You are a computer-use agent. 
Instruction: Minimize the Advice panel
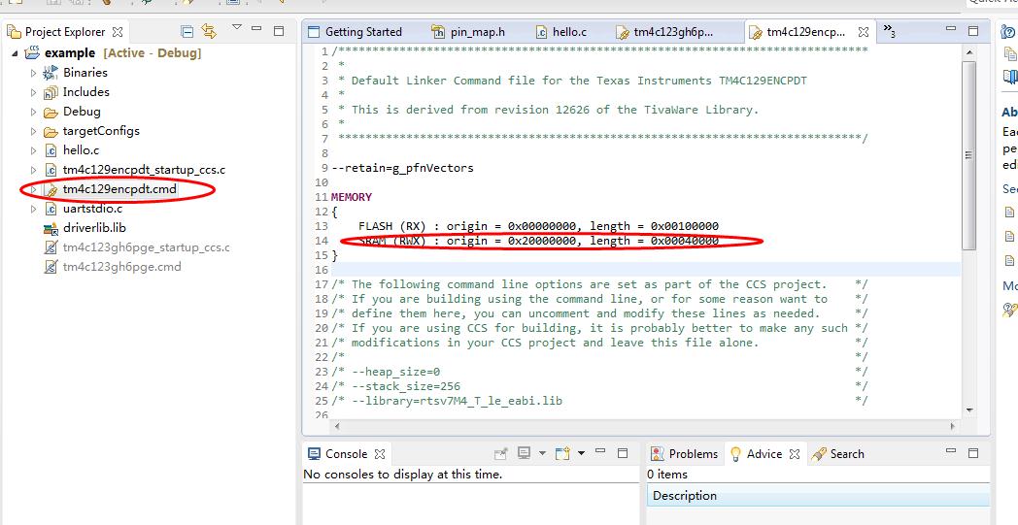pos(951,450)
